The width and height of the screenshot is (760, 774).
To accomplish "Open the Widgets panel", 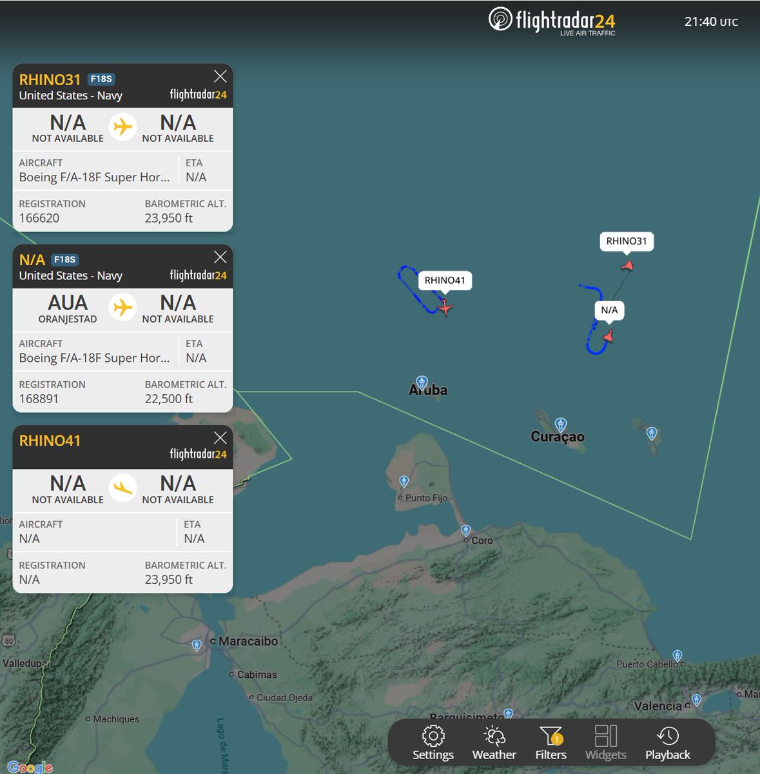I will pyautogui.click(x=605, y=743).
